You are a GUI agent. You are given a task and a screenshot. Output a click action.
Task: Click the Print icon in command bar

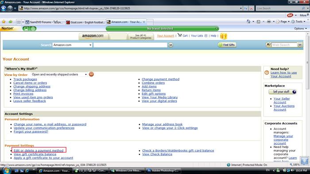(269, 22)
